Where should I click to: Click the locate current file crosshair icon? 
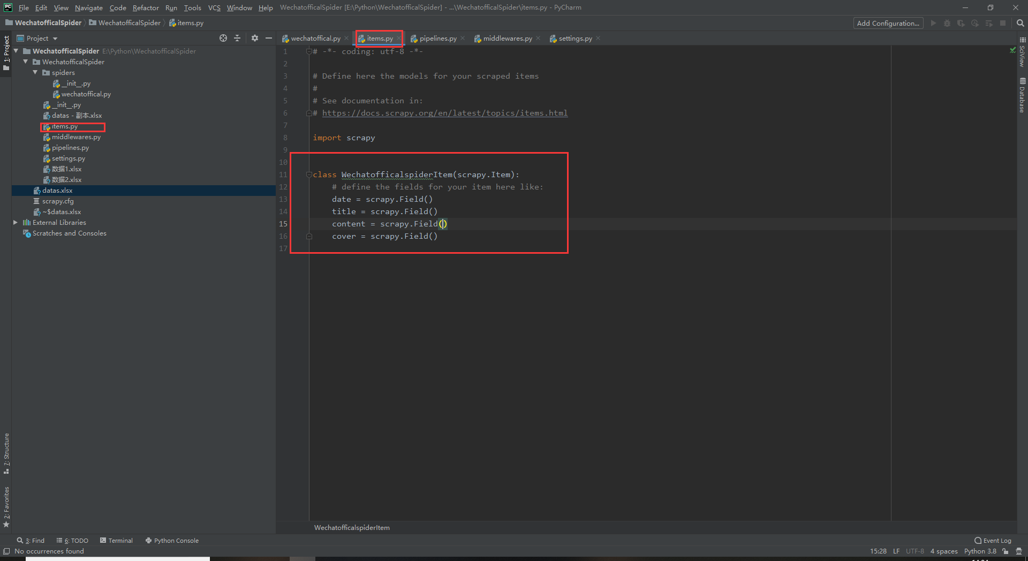tap(223, 38)
